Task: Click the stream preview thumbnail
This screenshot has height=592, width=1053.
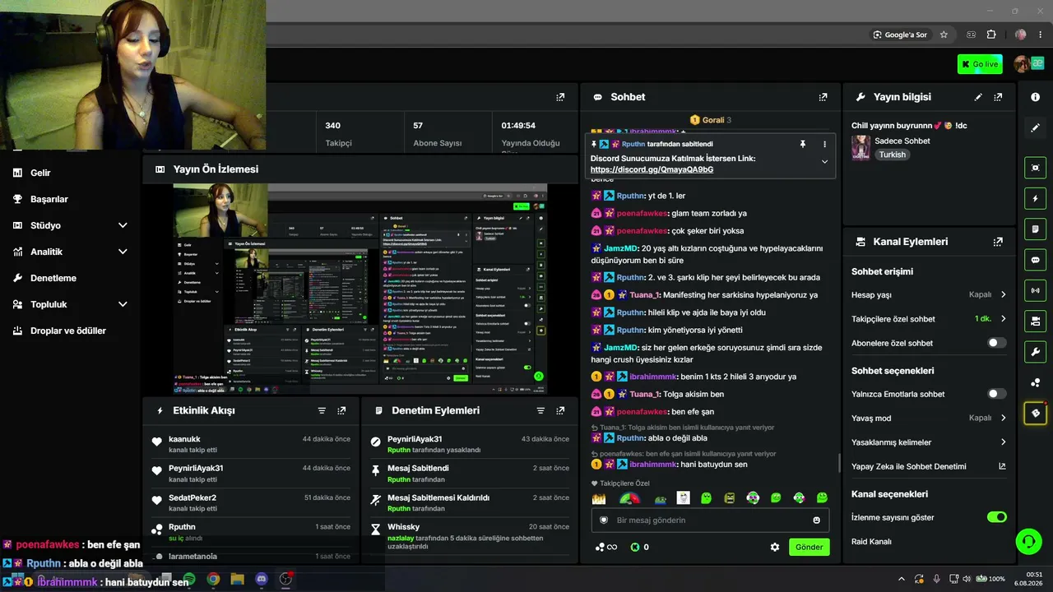Action: [361, 288]
